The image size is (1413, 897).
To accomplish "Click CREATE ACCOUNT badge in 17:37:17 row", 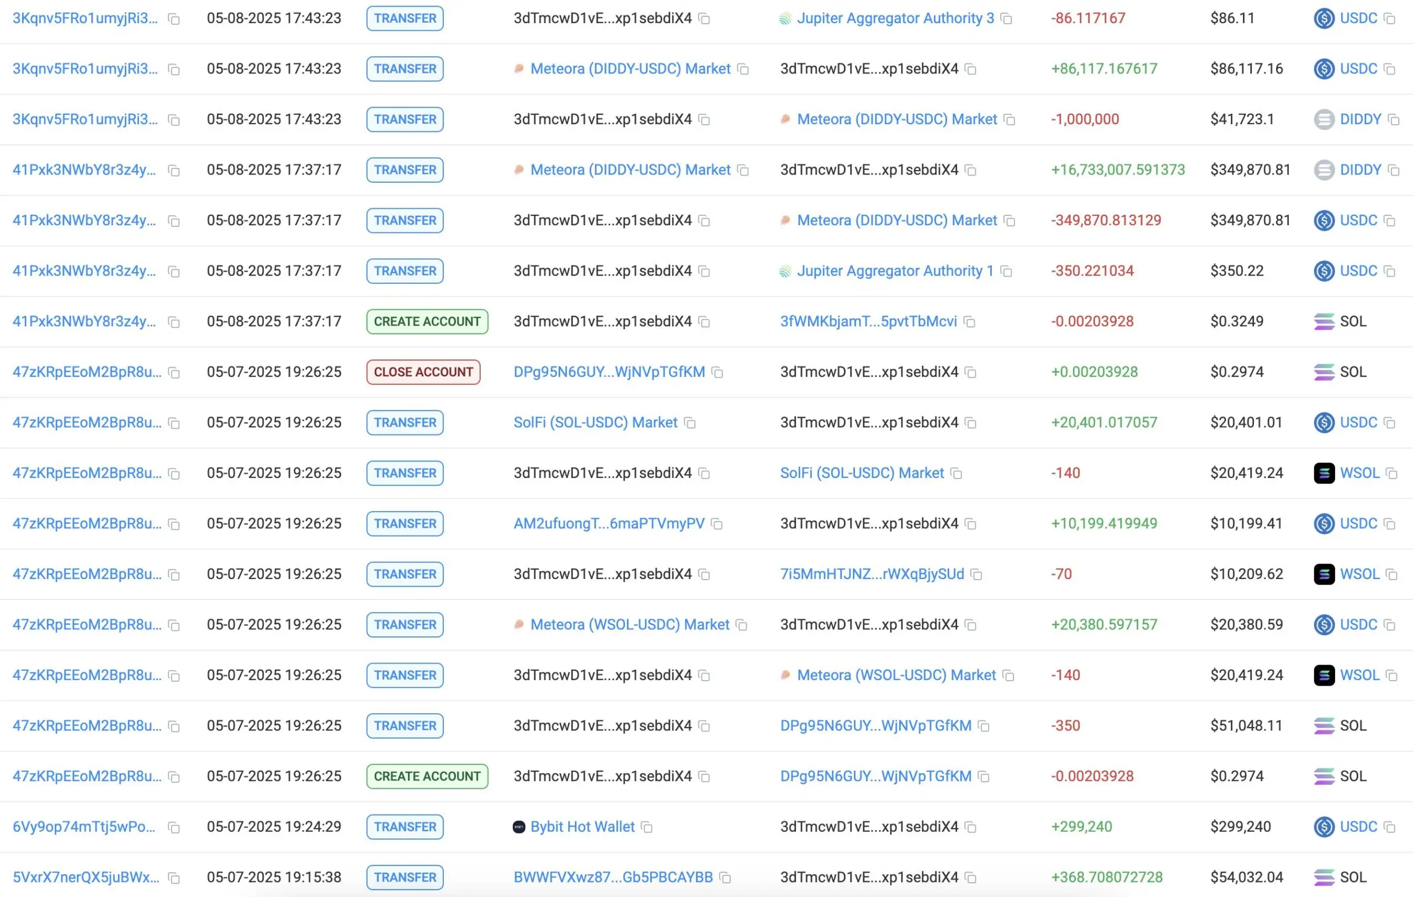I will coord(427,321).
